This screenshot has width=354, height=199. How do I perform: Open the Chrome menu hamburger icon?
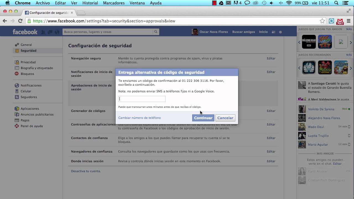point(349,21)
